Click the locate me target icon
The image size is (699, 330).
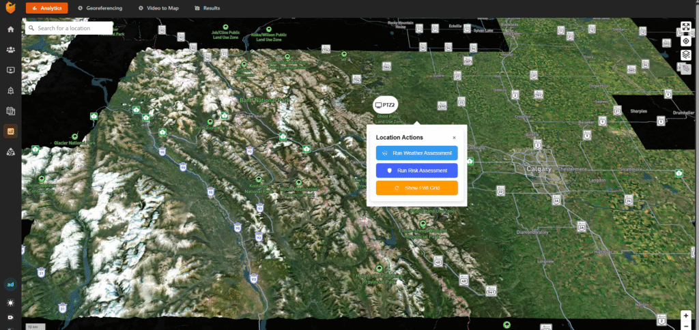(x=685, y=41)
